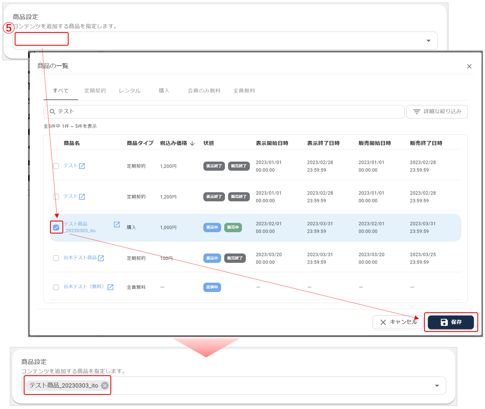The height and width of the screenshot is (409, 485).
Task: Open external link icon for テスト商品_20230303_ito
Action: tap(117, 225)
